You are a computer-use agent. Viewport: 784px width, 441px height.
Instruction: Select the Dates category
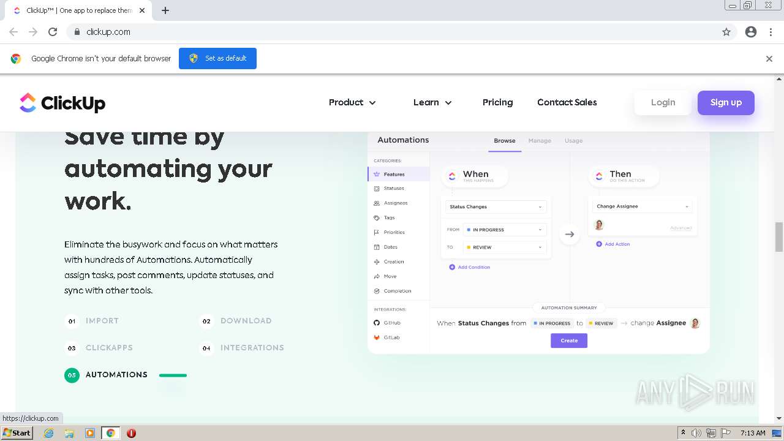click(386, 247)
